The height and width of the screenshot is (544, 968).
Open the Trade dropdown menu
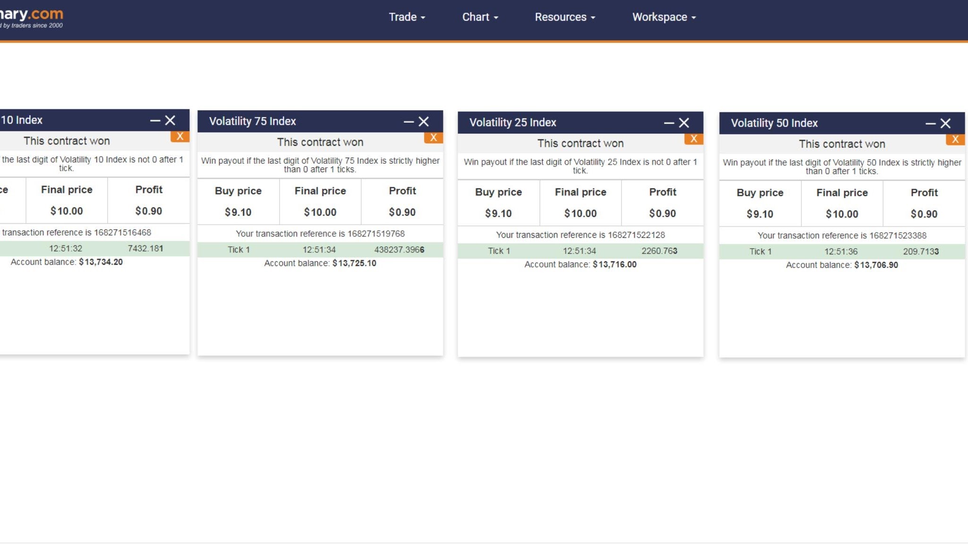coord(407,17)
